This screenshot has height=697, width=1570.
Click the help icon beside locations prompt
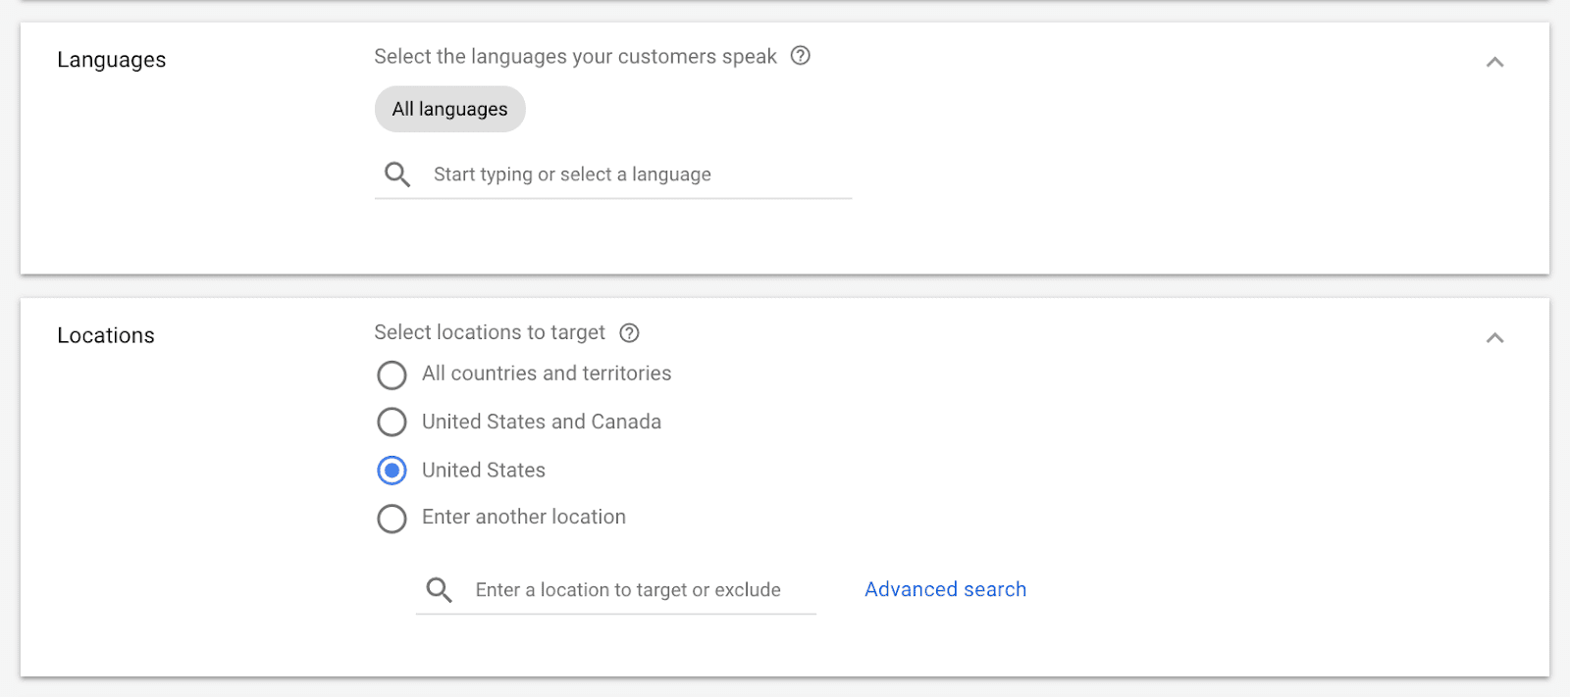tap(630, 333)
